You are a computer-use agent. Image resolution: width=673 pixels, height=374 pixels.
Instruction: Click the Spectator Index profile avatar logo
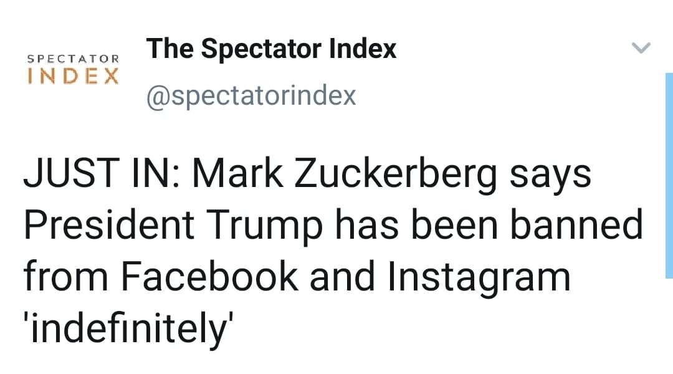[73, 69]
